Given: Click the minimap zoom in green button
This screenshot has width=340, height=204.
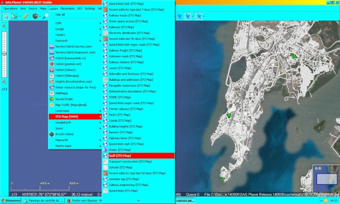Looking at the screenshot, I should coord(316,168).
